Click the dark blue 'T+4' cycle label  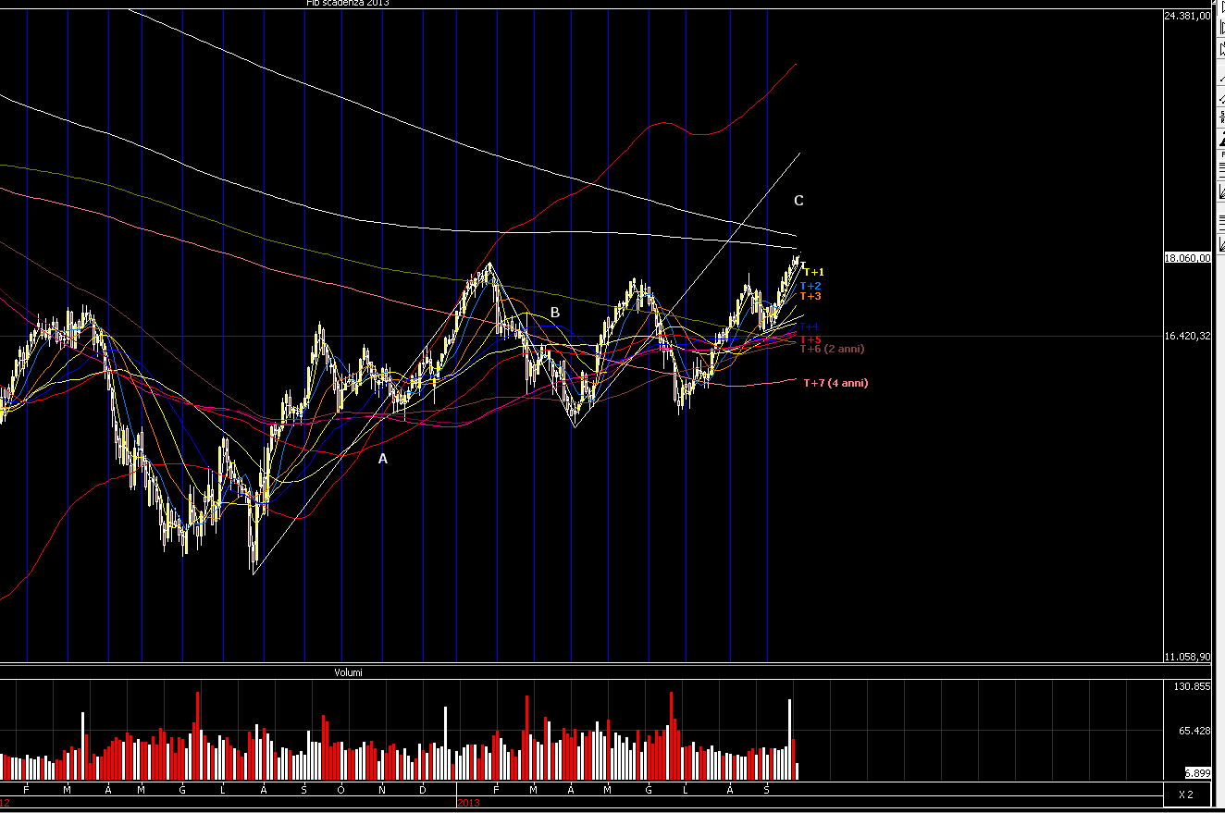pyautogui.click(x=810, y=327)
